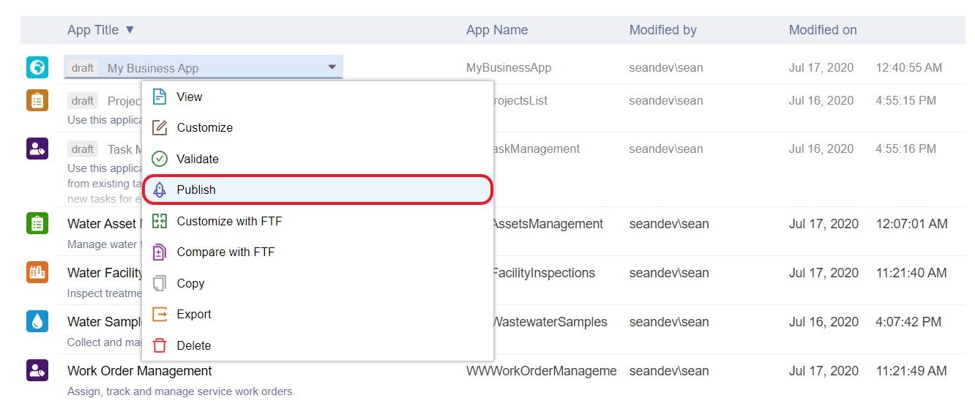Open the Work Order Management app
975x420 pixels.
pos(139,371)
